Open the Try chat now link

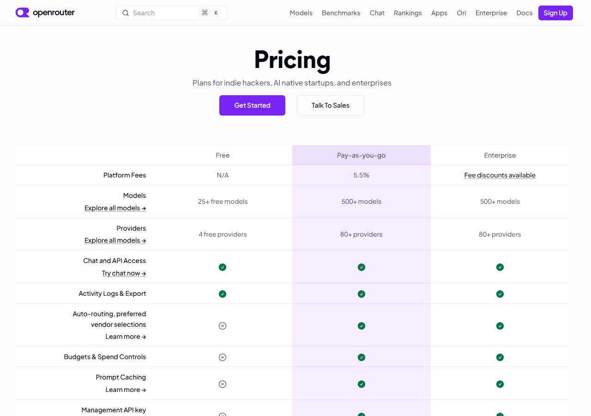tap(124, 273)
